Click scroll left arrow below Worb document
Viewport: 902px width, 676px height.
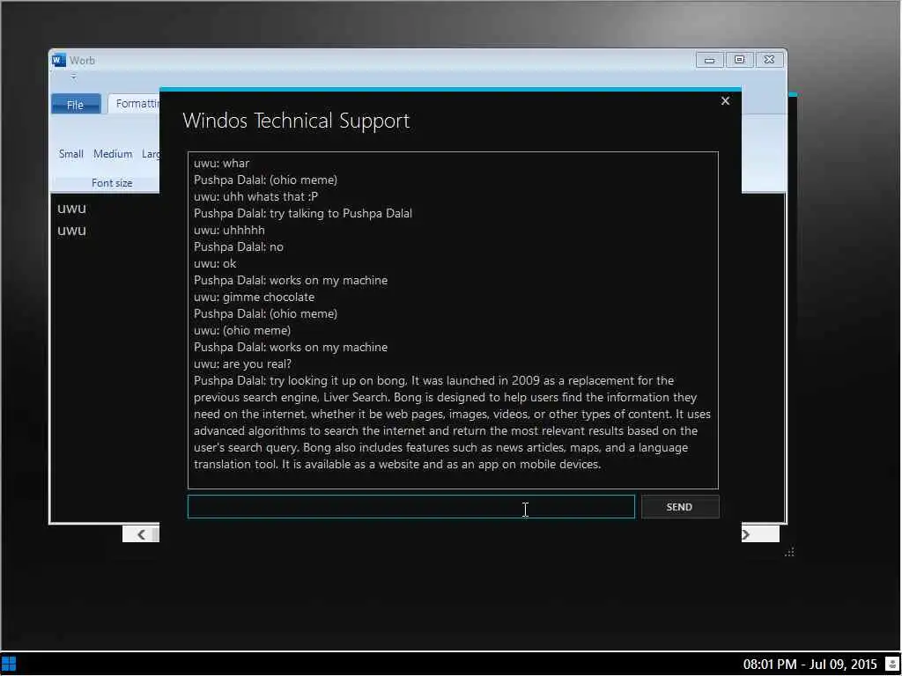tap(141, 534)
